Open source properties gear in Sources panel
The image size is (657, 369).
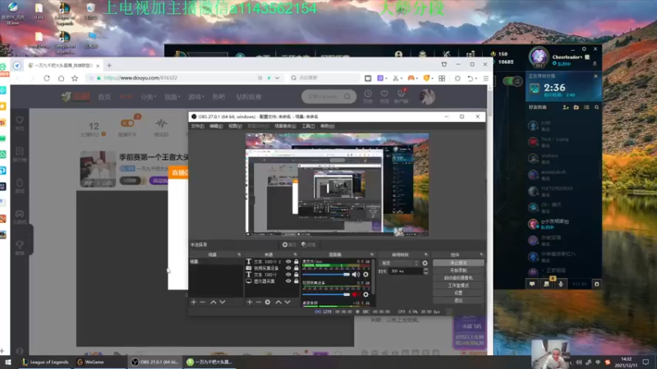point(268,302)
